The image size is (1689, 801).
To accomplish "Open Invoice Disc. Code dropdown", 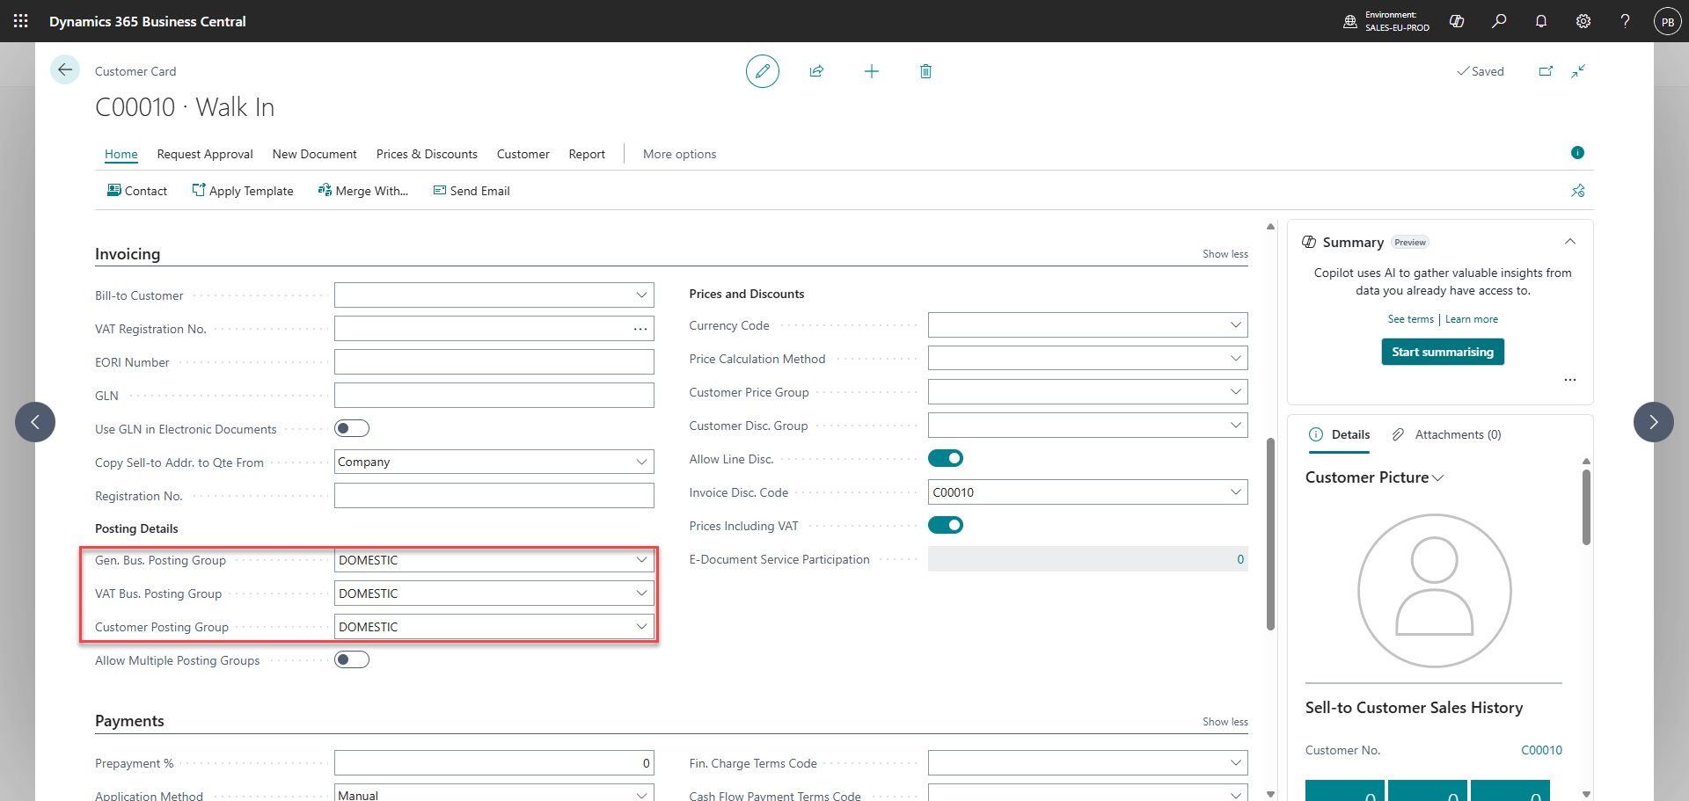I will click(x=1235, y=492).
